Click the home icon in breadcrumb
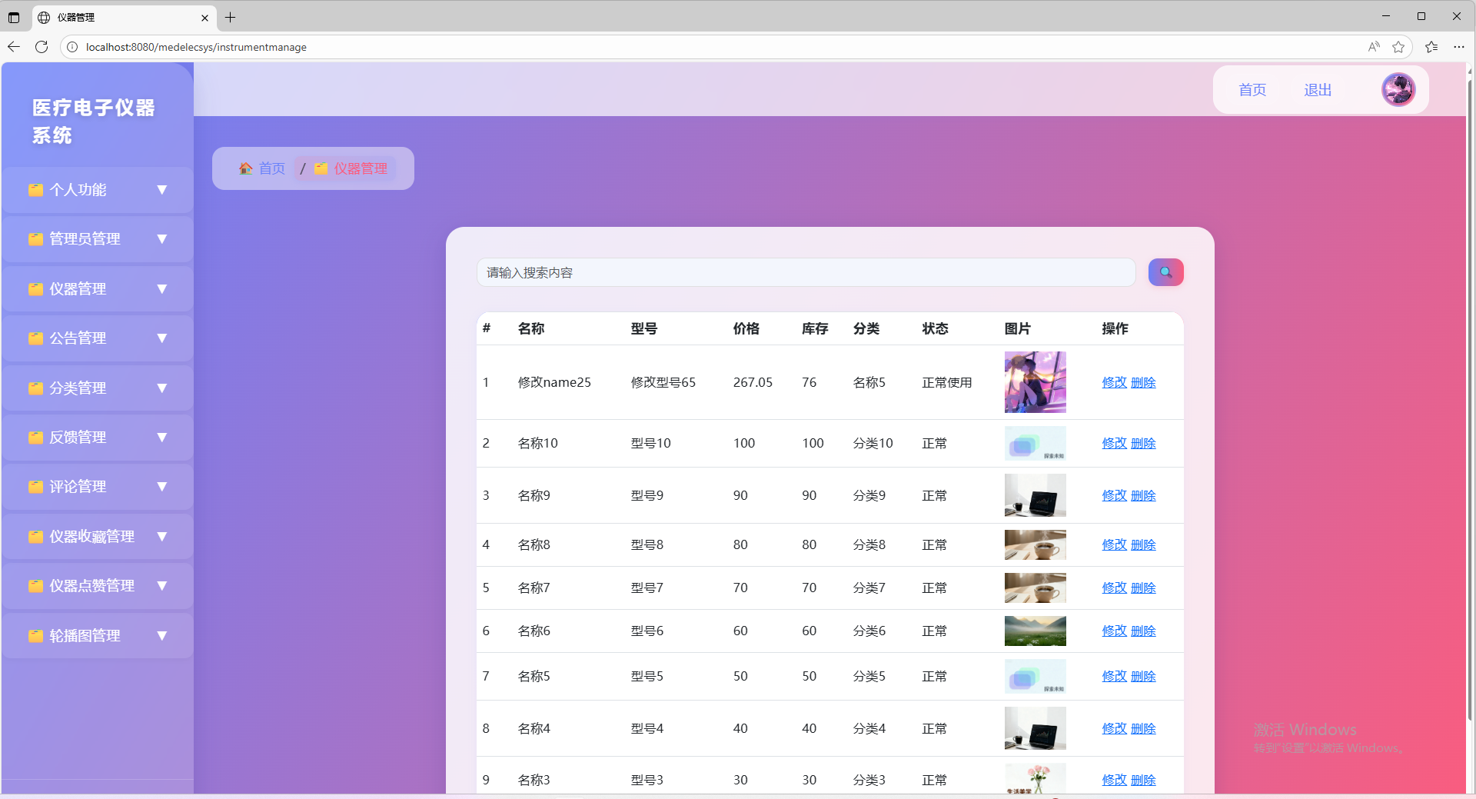The image size is (1476, 799). pyautogui.click(x=246, y=168)
